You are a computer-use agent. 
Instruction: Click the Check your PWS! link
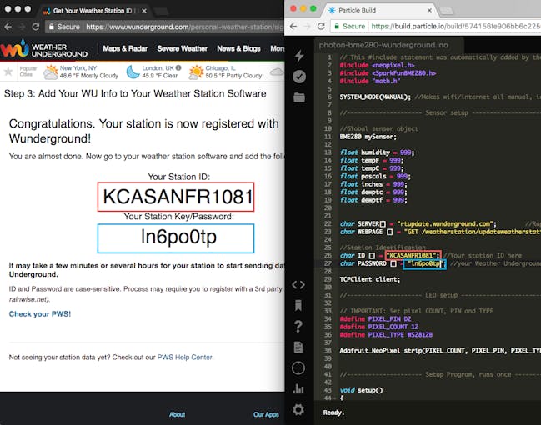point(40,314)
